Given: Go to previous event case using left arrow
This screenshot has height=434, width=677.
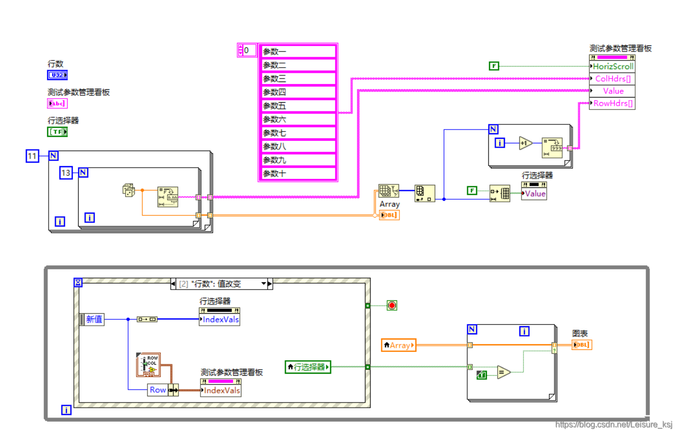Looking at the screenshot, I should (x=174, y=283).
